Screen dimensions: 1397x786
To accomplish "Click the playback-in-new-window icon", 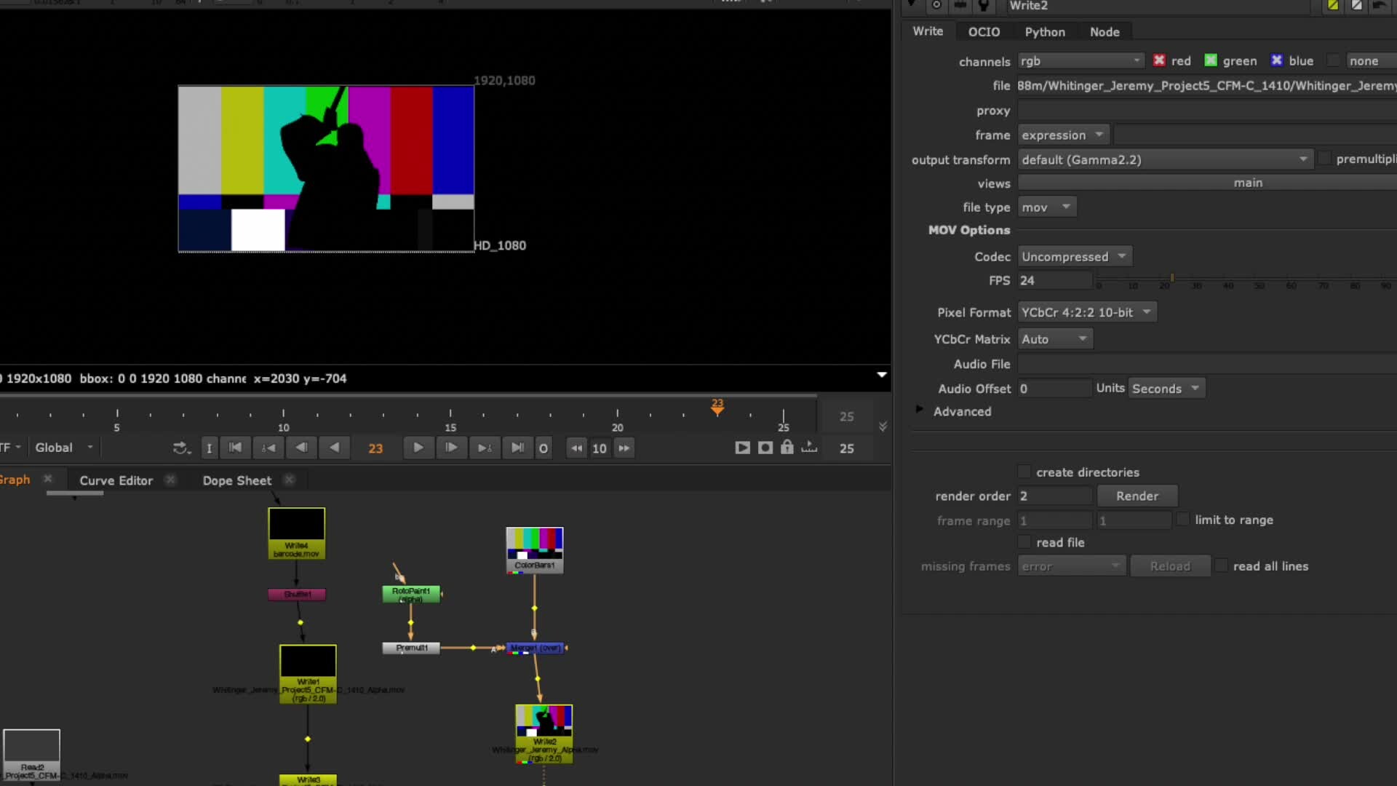I will (809, 448).
